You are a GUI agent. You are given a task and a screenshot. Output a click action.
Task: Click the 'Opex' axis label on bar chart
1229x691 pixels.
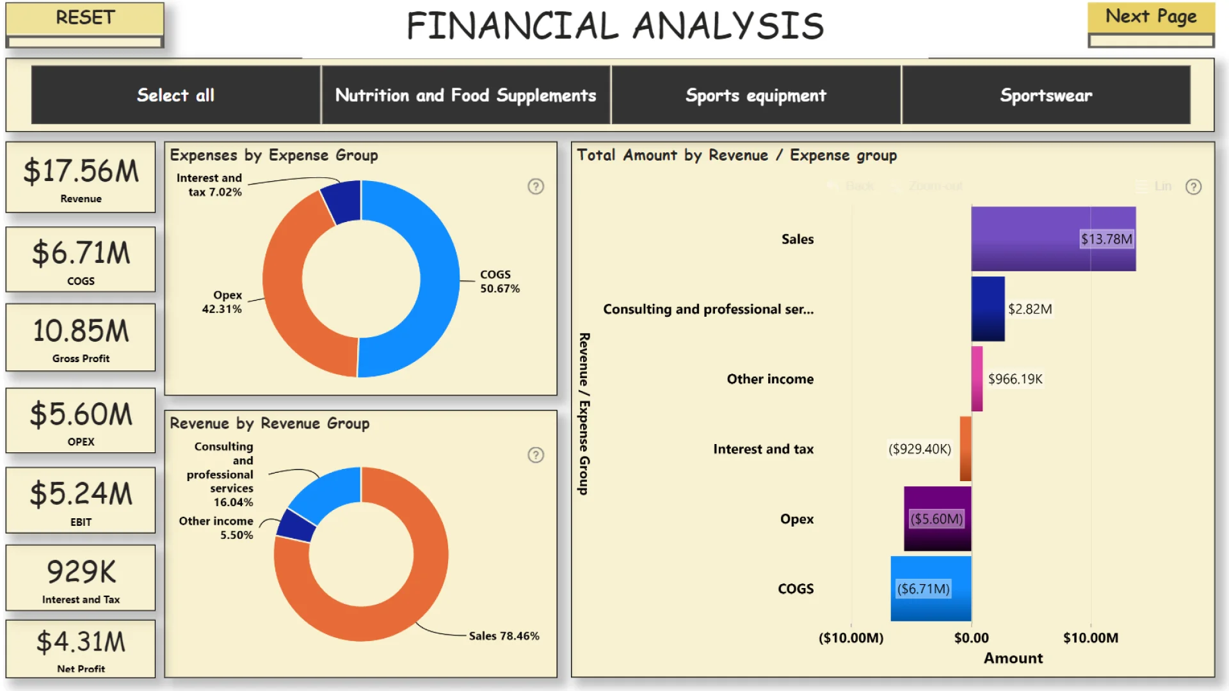796,519
